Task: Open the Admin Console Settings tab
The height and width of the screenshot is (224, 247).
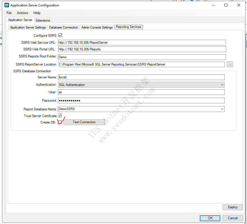Action: (x=97, y=27)
